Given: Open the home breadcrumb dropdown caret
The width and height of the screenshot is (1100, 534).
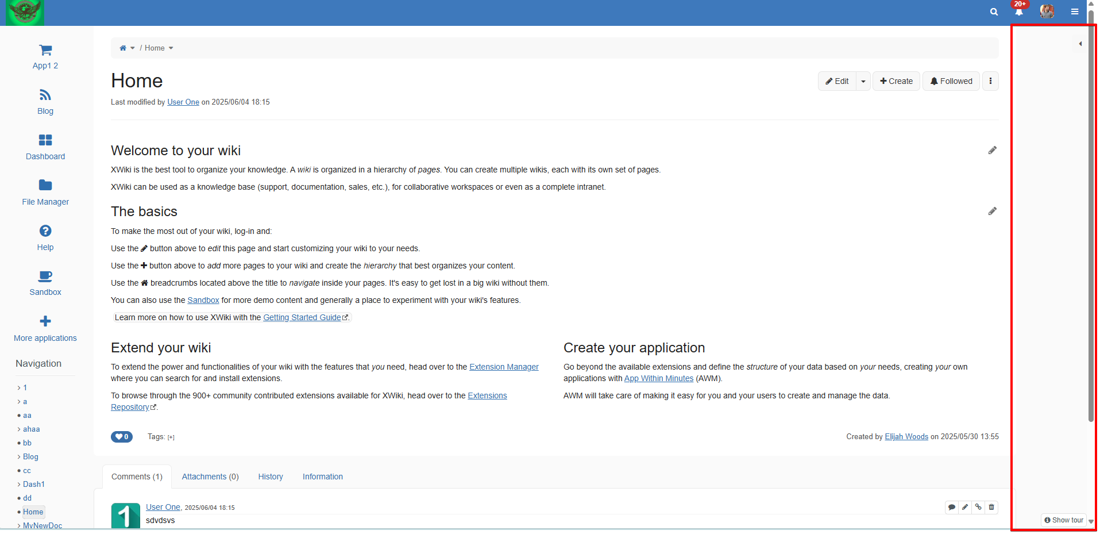Looking at the screenshot, I should point(133,48).
